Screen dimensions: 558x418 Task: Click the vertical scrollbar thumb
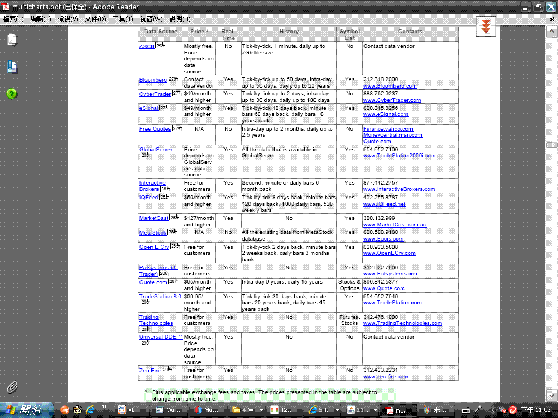coord(551,145)
